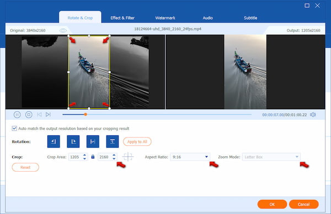The height and width of the screenshot is (214, 331).
Task: Click the Apply to All button
Action: click(x=137, y=141)
